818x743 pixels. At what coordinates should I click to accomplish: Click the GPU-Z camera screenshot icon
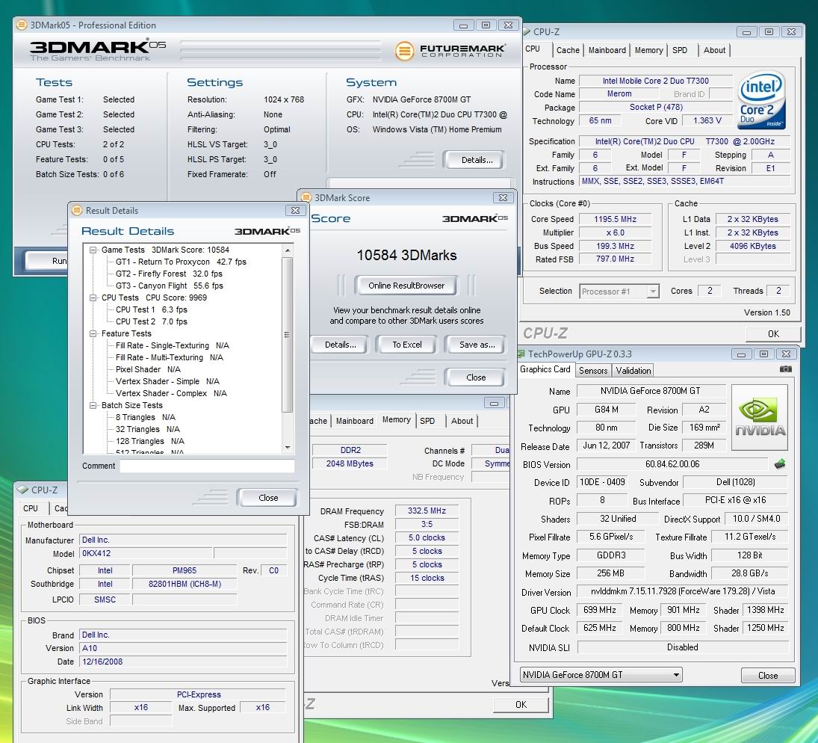tap(786, 369)
